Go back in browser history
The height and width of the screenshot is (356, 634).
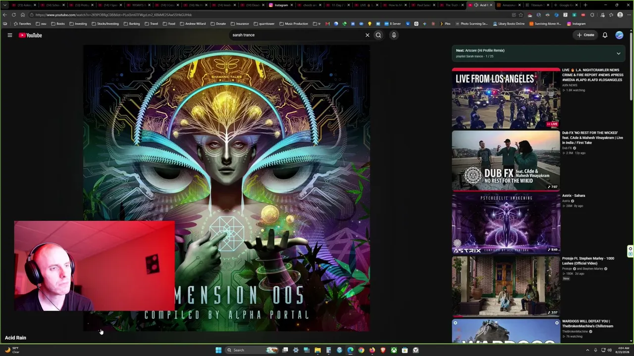(4, 15)
